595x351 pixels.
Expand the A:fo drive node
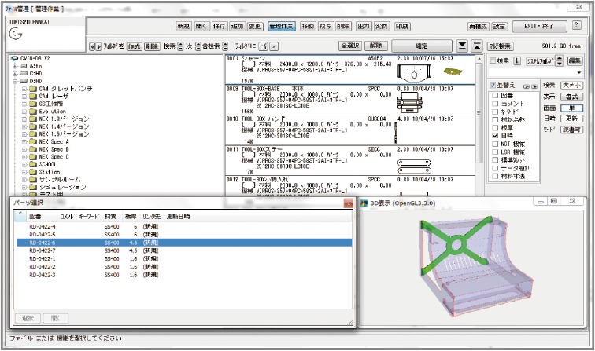[x=15, y=66]
